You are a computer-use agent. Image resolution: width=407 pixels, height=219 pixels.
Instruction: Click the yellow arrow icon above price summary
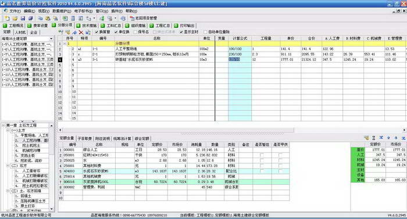[x=366, y=138]
